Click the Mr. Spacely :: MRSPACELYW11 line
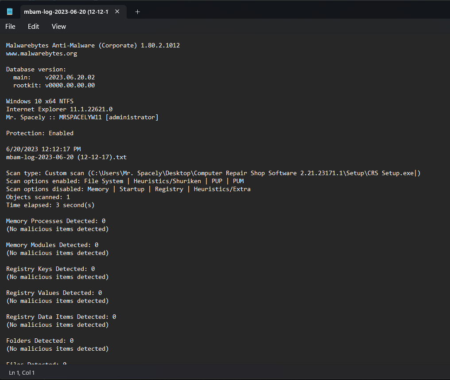Screen dimensions: 450x380 82,117
